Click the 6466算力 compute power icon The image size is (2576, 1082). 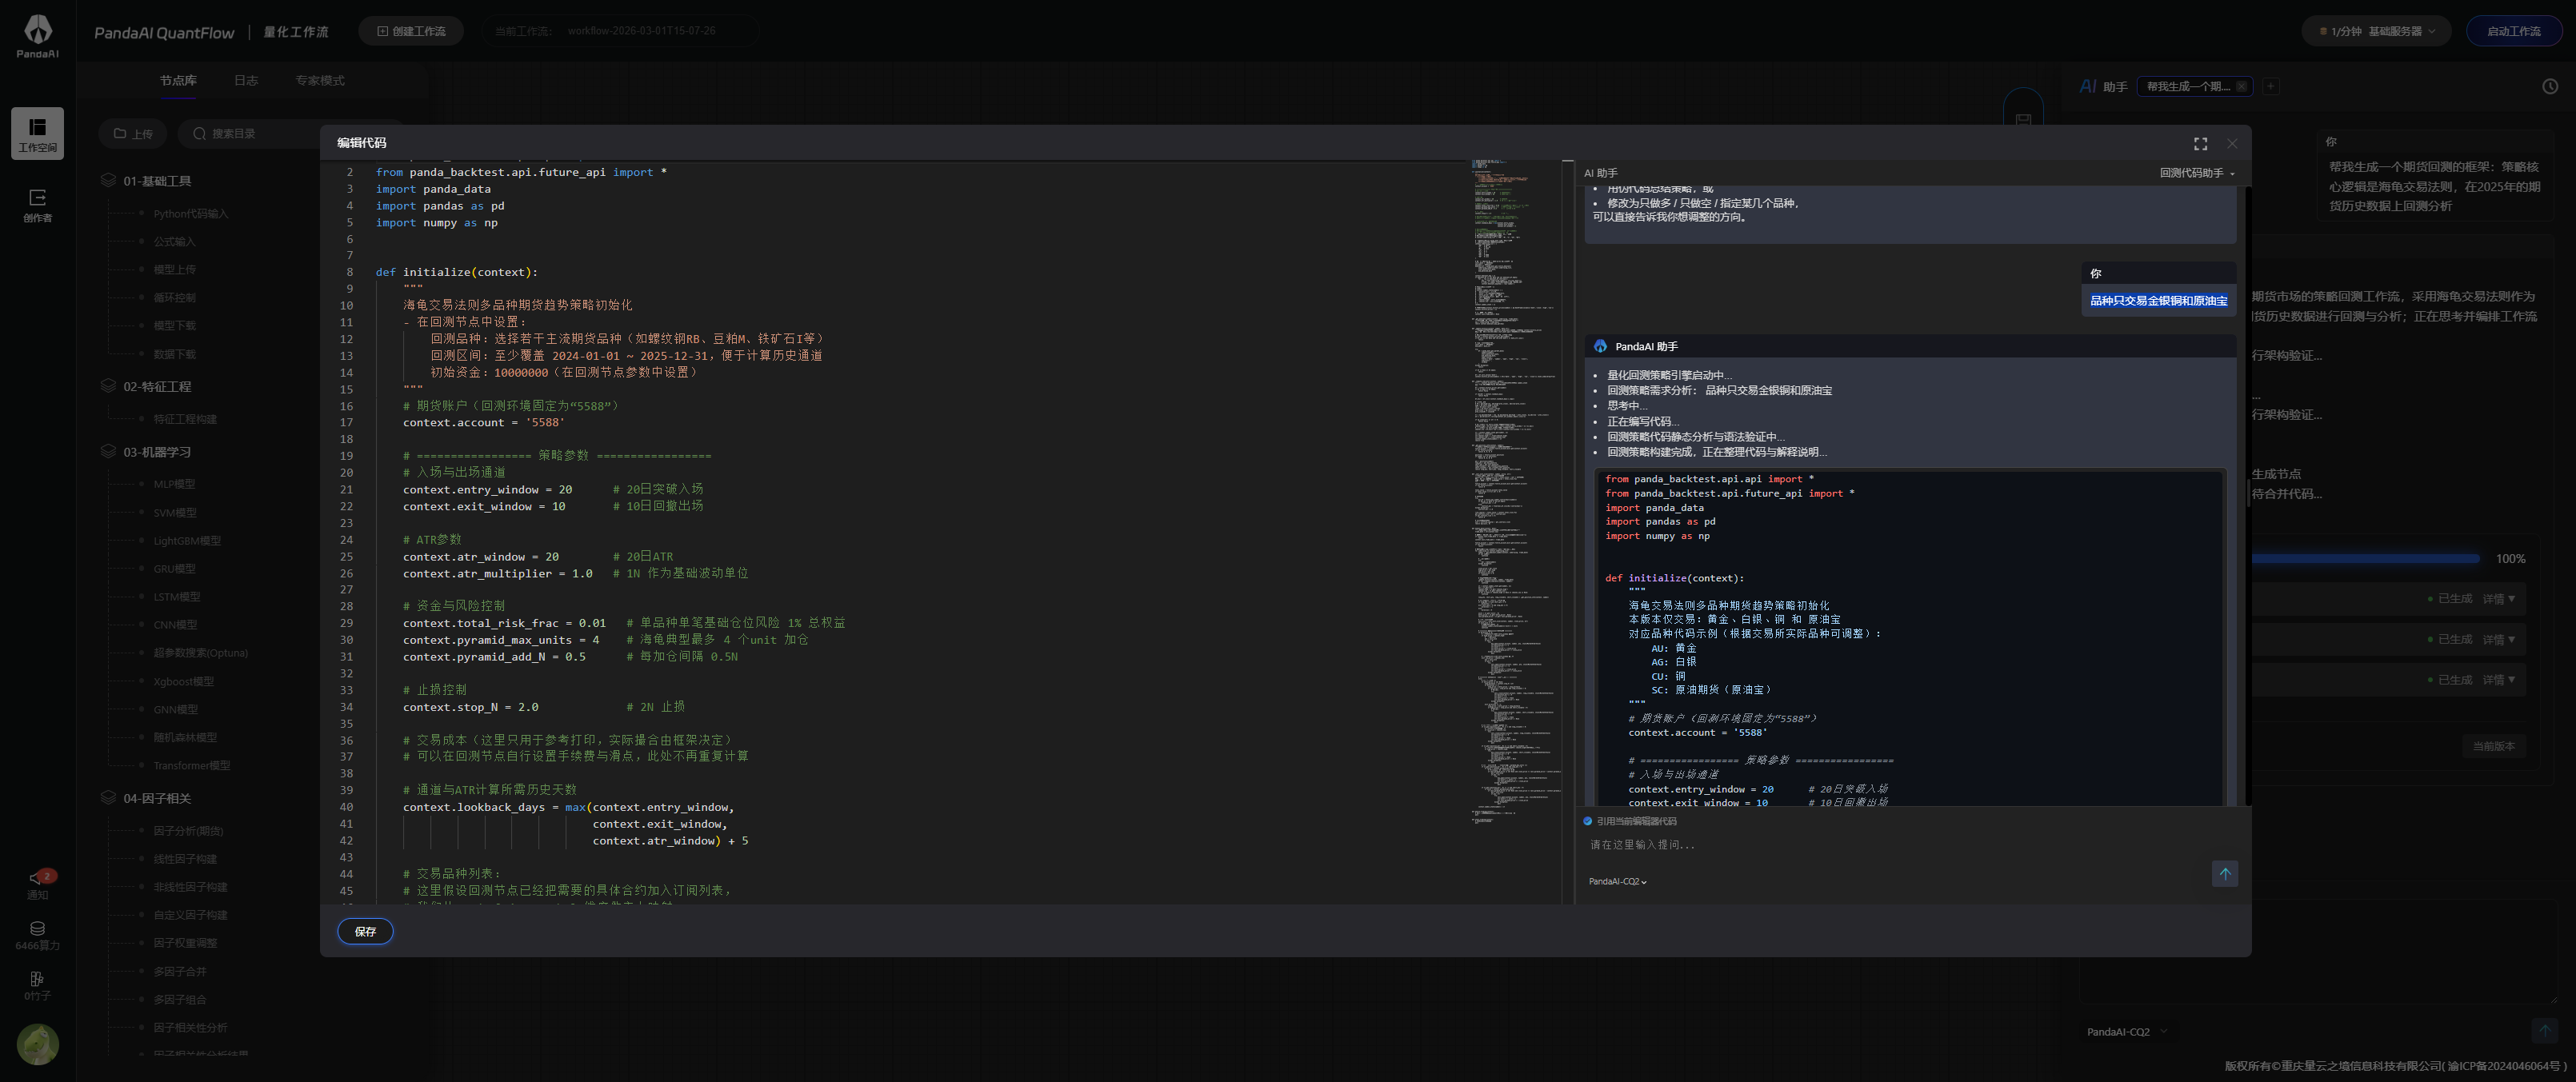(37, 935)
